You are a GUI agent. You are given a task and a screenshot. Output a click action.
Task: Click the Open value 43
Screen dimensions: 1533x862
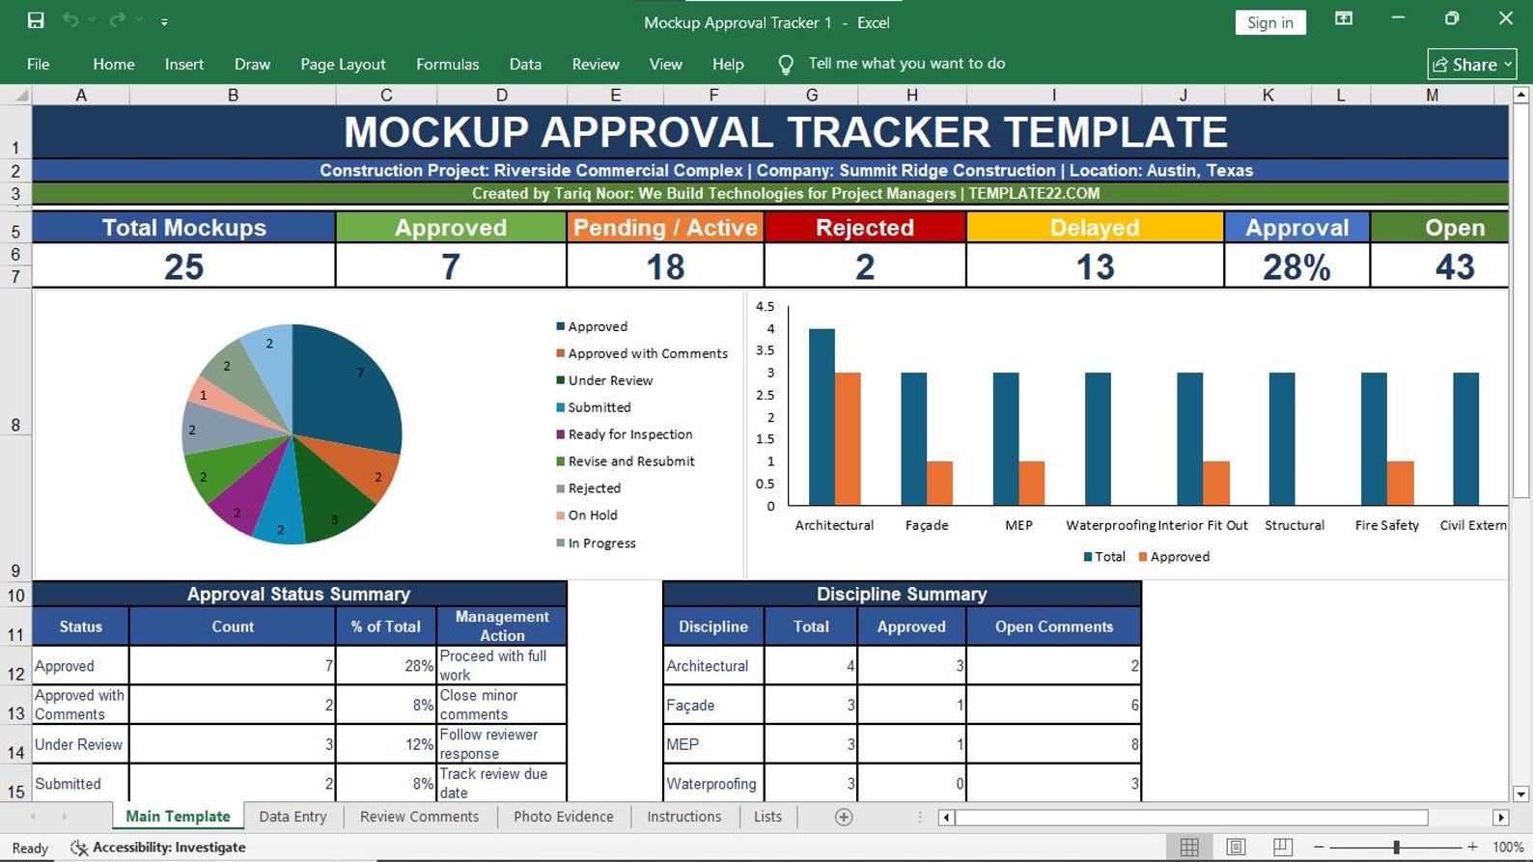coord(1439,266)
